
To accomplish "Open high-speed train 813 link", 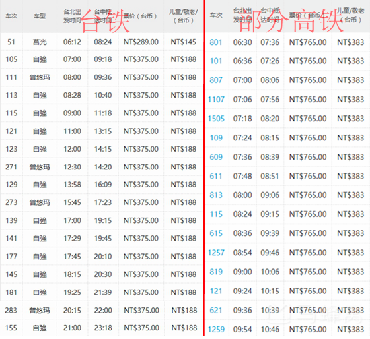I will pyautogui.click(x=216, y=195).
